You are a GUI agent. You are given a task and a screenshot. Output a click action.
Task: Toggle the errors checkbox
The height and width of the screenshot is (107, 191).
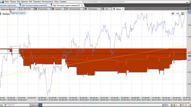click(181, 105)
